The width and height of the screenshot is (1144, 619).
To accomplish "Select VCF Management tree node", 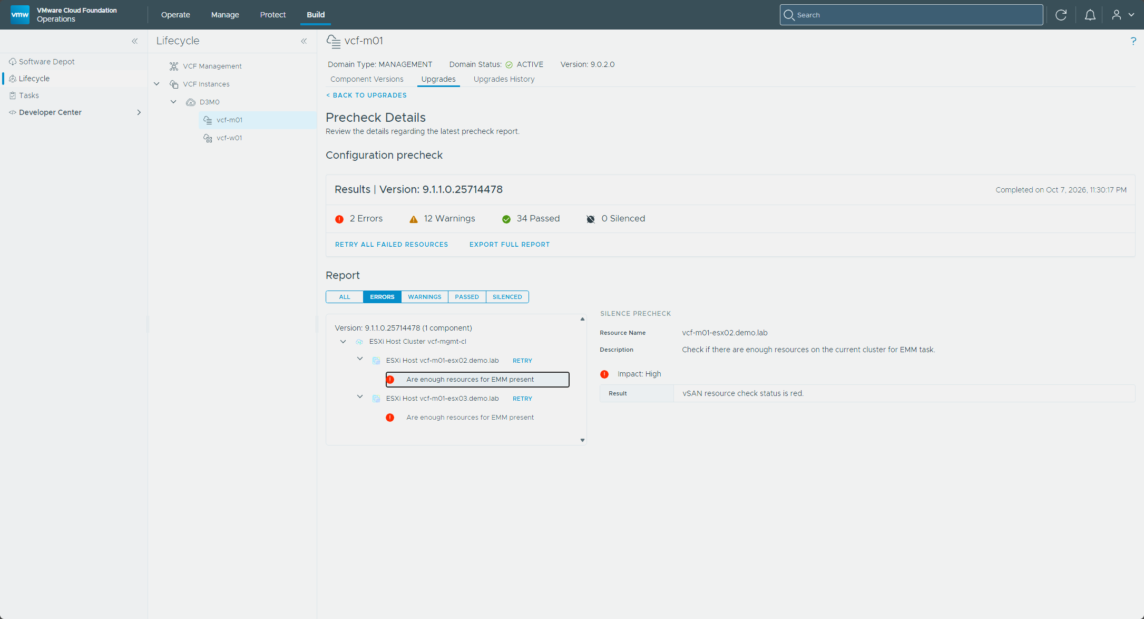I will (x=212, y=66).
